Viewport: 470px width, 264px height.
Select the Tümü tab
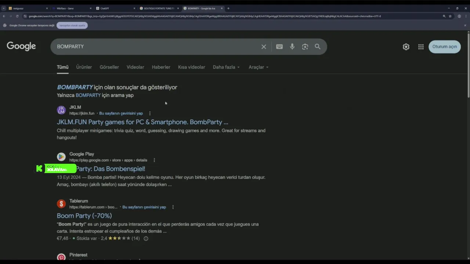pos(62,67)
